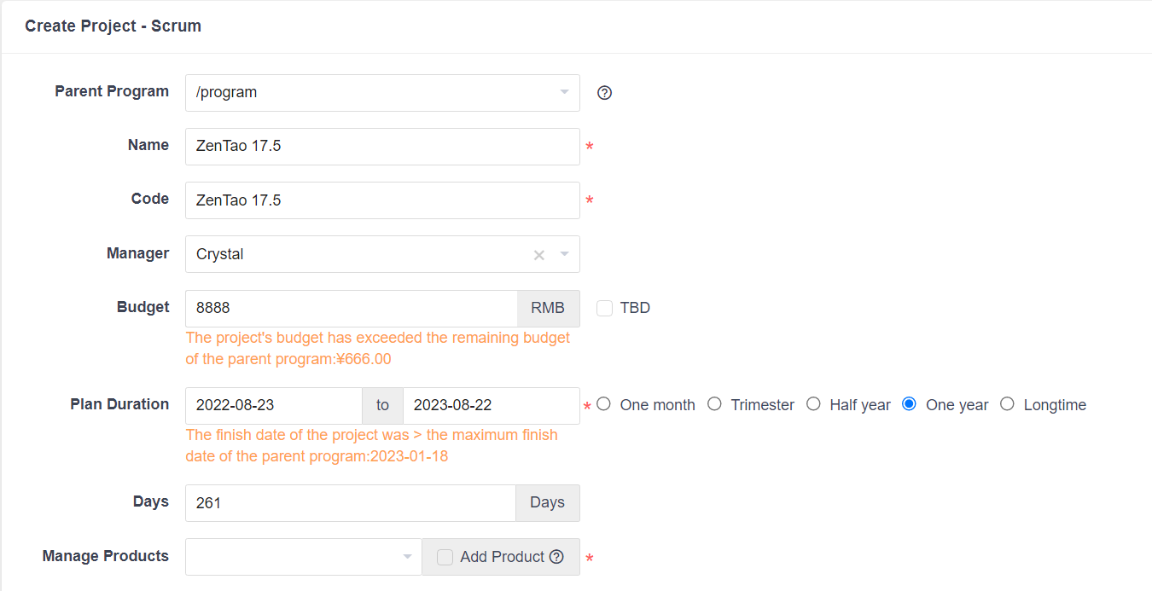Click the RMB currency unit label

coord(548,309)
